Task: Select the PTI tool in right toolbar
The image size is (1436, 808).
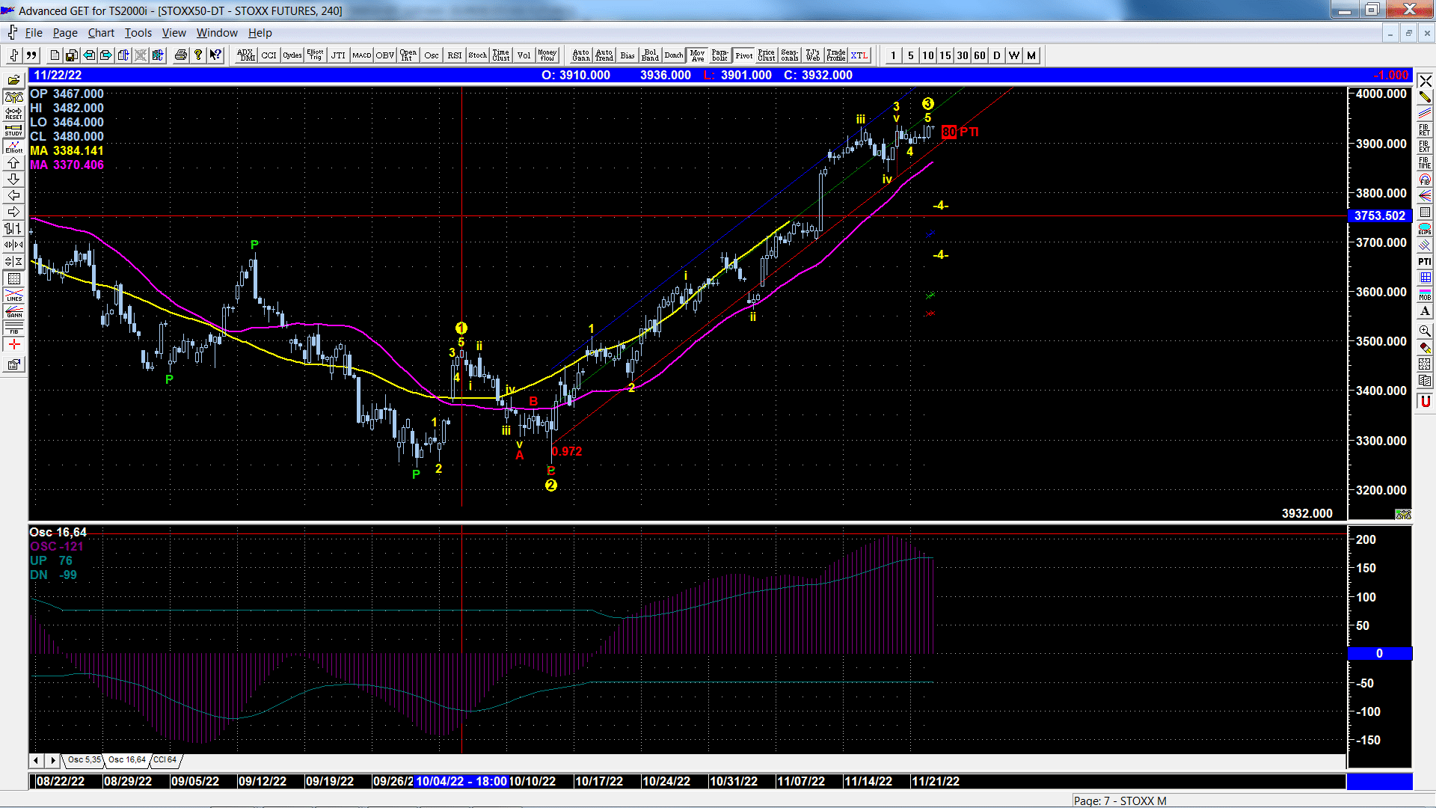Action: (x=1425, y=262)
